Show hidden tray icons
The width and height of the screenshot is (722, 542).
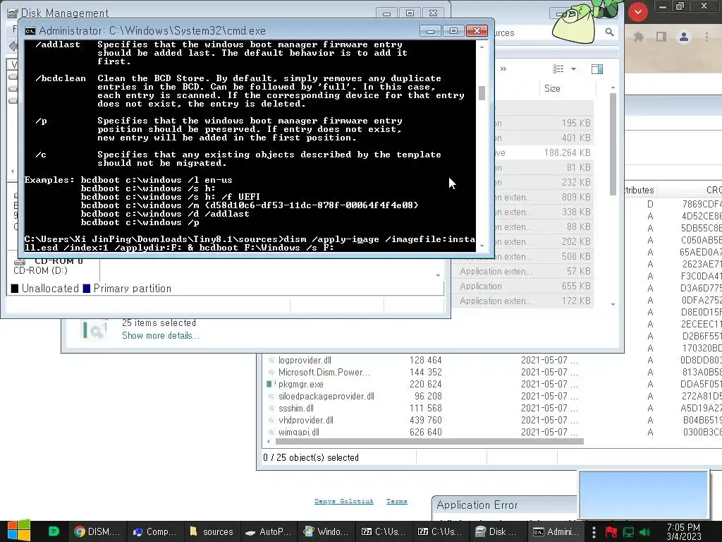[x=594, y=532]
